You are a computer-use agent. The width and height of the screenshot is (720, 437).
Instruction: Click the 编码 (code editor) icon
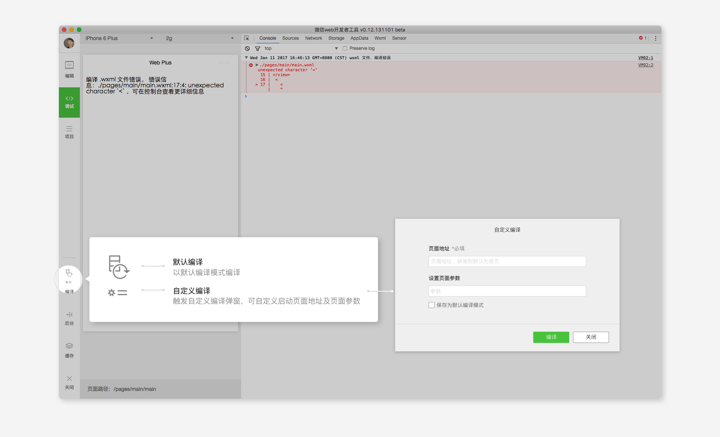pos(69,66)
